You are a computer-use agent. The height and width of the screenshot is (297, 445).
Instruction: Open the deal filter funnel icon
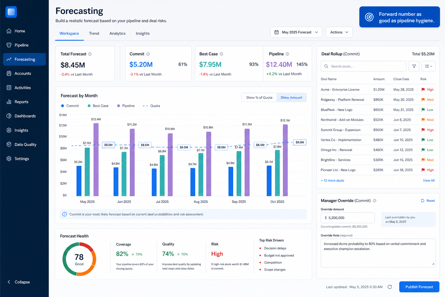pyautogui.click(x=414, y=66)
